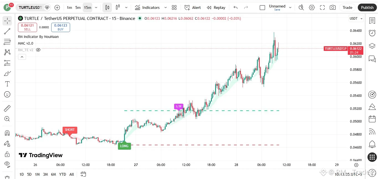
Task: Open the candlestick chart type selector
Action: pyautogui.click(x=107, y=7)
